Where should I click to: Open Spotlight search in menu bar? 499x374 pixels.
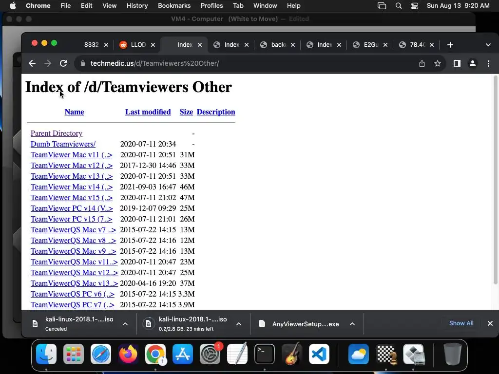click(399, 6)
